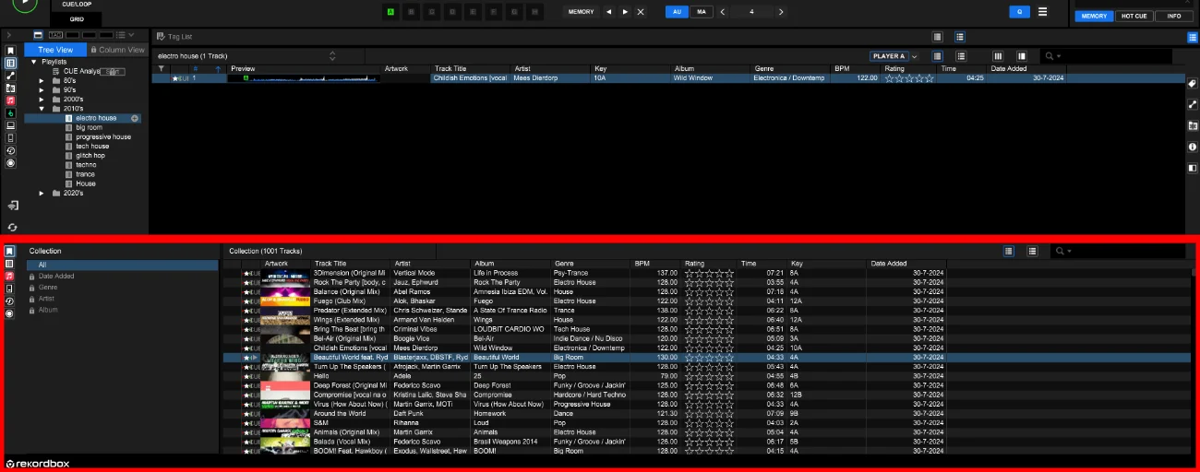Open the hamburger menu near Q button
Image resolution: width=1200 pixels, height=472 pixels.
(1042, 12)
